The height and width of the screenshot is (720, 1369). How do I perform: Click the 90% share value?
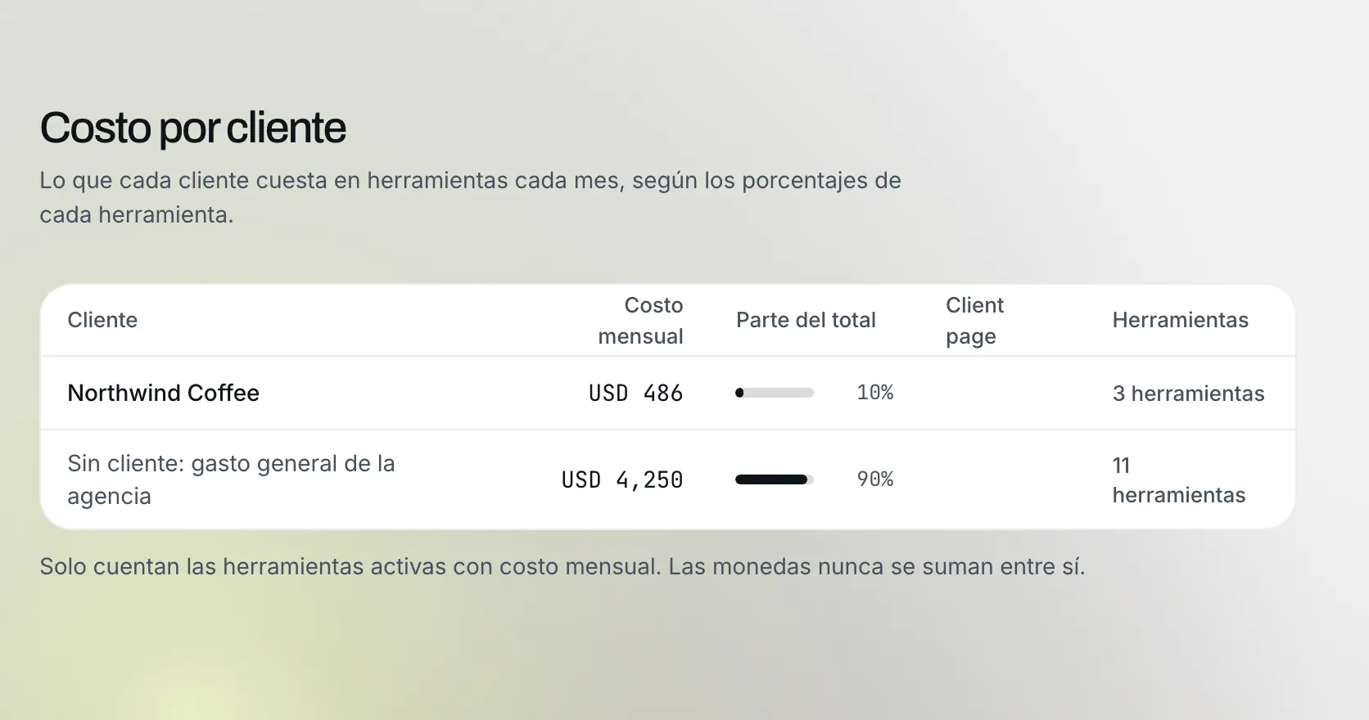coord(875,479)
